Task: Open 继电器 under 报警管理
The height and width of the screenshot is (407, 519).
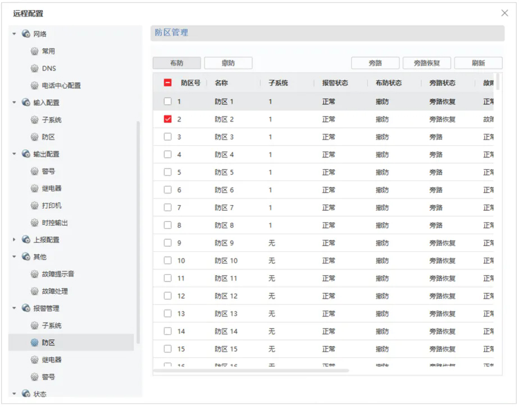Action: coord(51,360)
